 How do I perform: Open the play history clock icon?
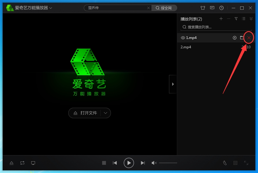coord(222,8)
